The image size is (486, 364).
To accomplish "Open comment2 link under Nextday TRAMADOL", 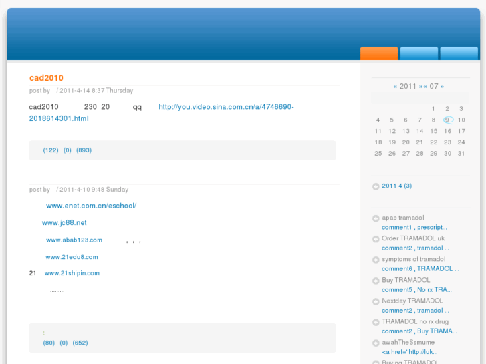I will (x=415, y=311).
